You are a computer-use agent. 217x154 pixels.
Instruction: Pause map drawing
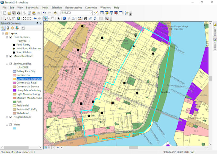click(58, 148)
